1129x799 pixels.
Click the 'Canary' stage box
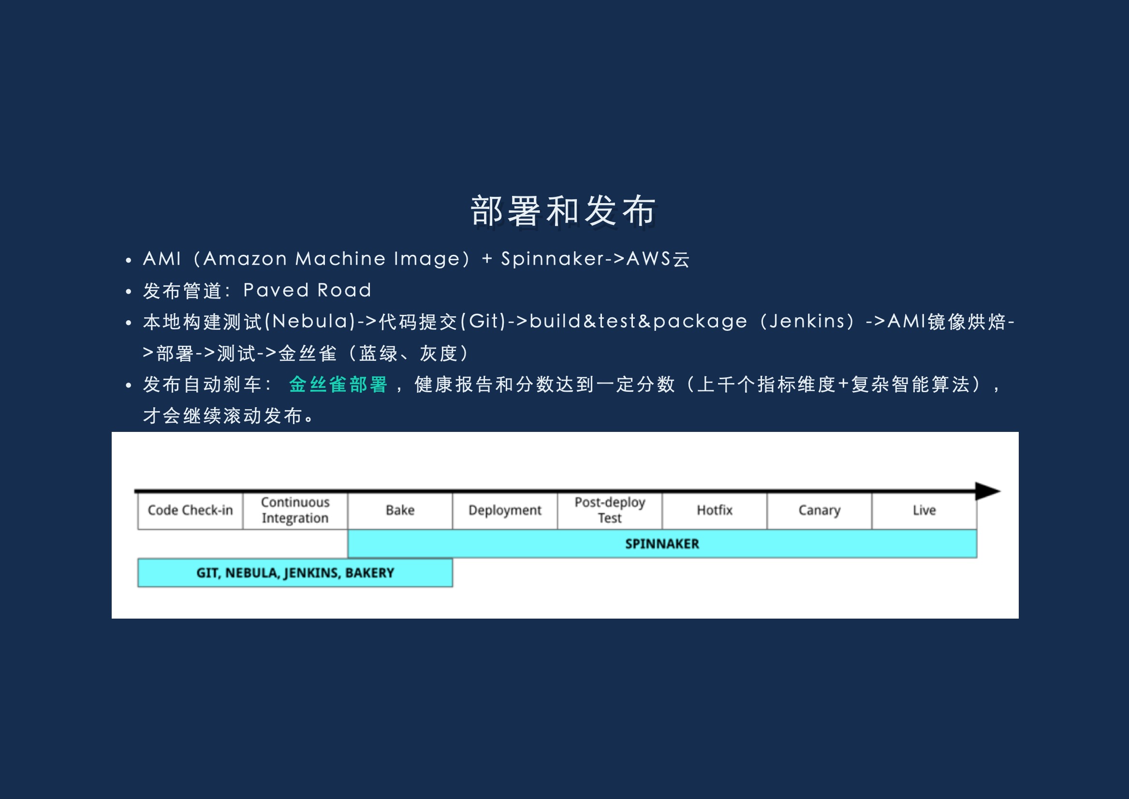820,511
